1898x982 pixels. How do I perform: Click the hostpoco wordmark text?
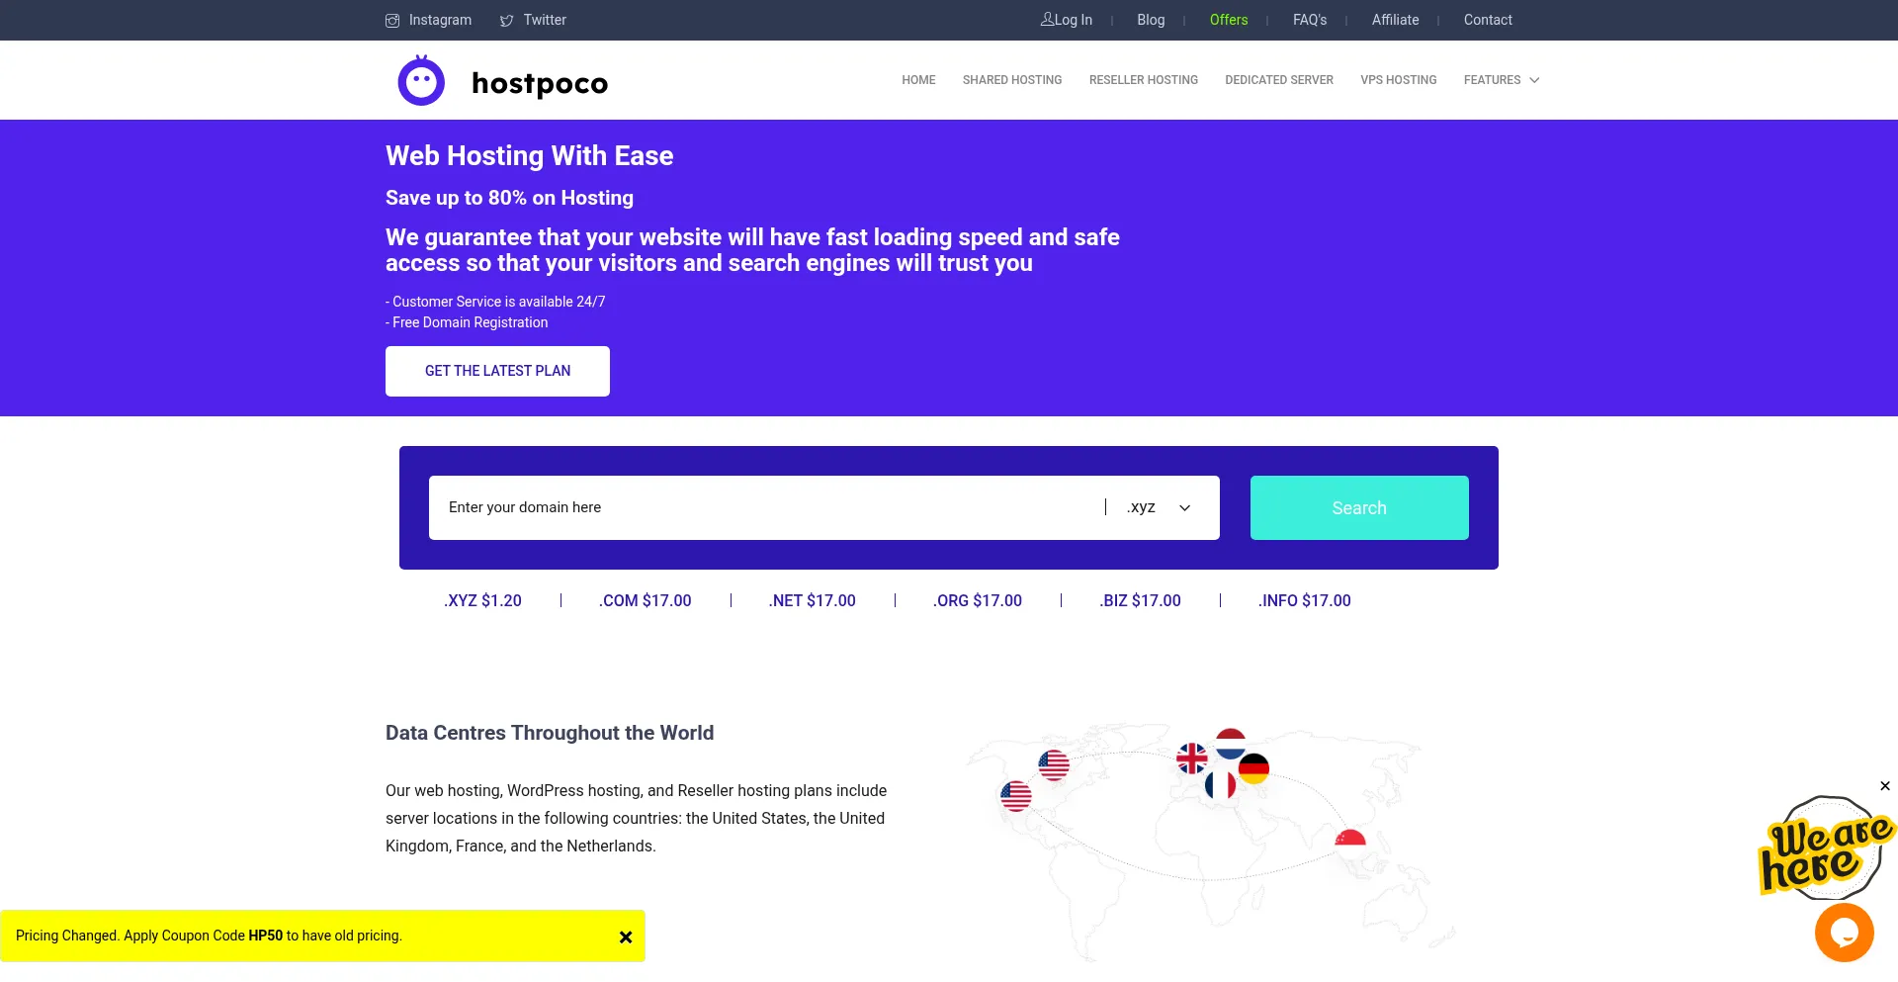(540, 84)
